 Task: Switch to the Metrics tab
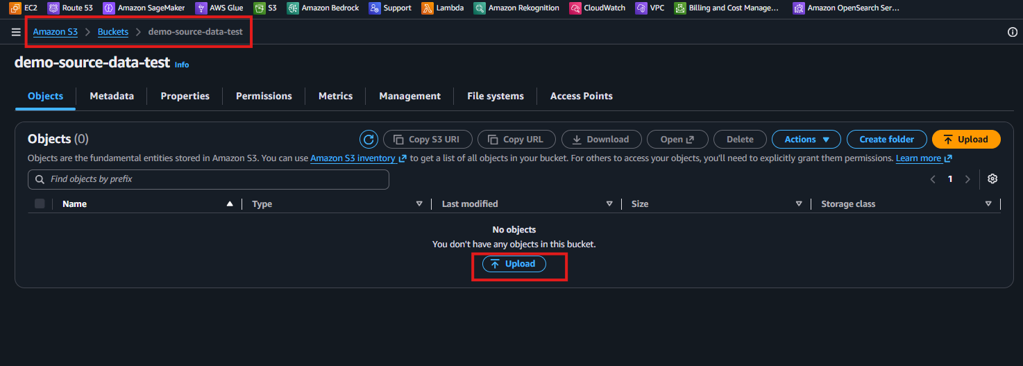336,97
